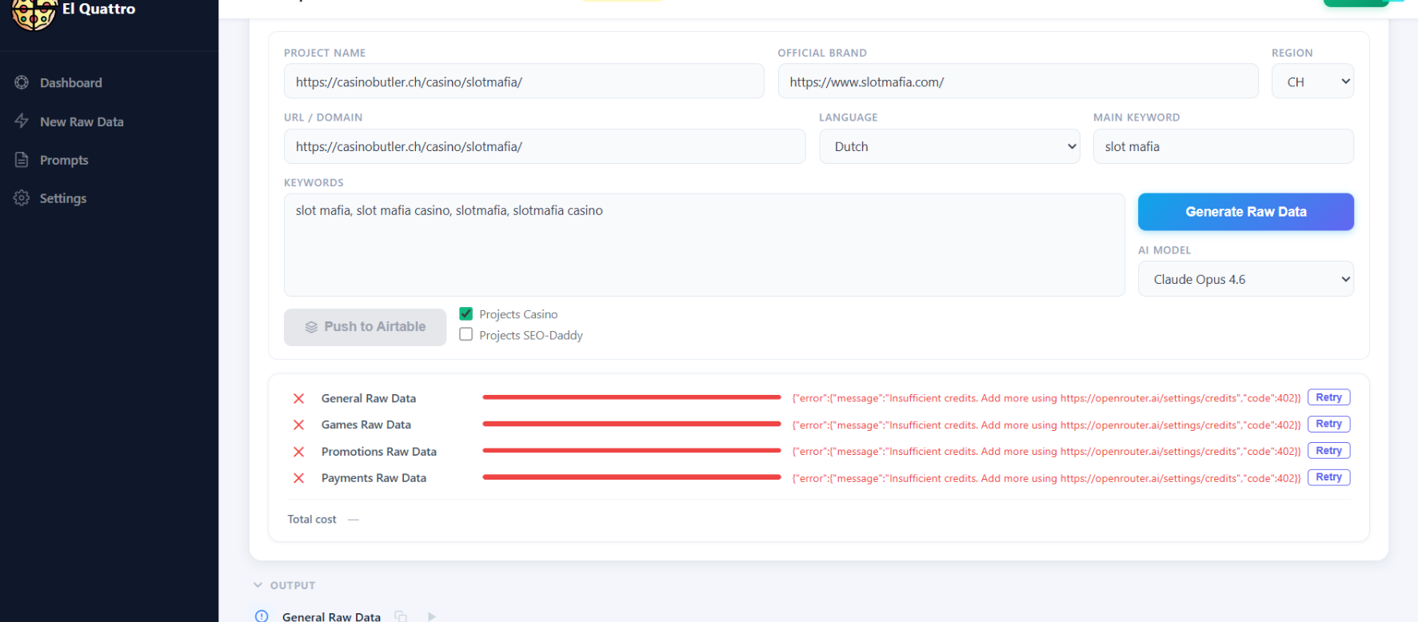This screenshot has width=1418, height=622.
Task: Click the red X beside Payments Raw Data
Action: pos(298,478)
